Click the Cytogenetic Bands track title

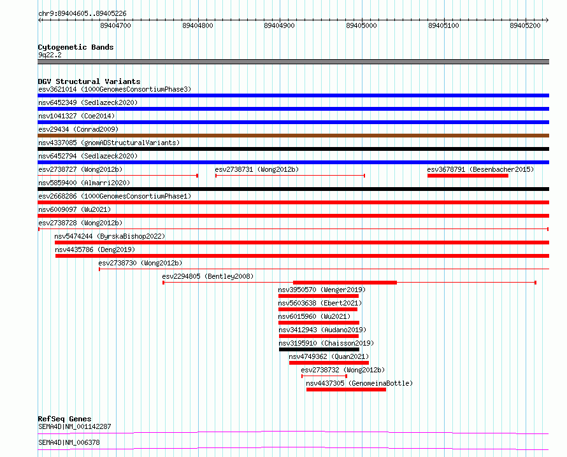point(76,47)
